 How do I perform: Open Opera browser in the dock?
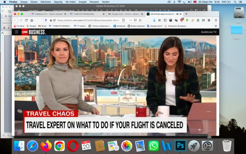72,146
